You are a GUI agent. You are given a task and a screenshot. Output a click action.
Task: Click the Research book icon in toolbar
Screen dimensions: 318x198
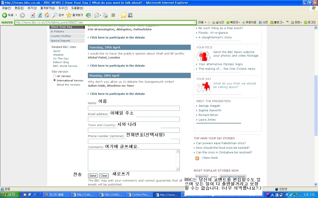[130, 15]
